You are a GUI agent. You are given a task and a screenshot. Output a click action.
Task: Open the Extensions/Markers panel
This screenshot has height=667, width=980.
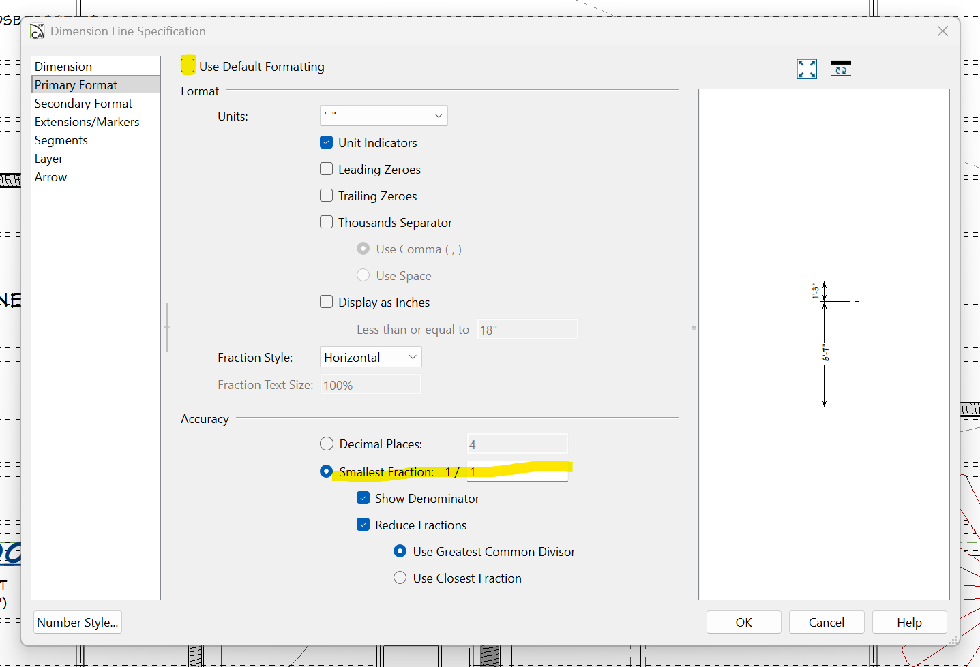pyautogui.click(x=87, y=122)
